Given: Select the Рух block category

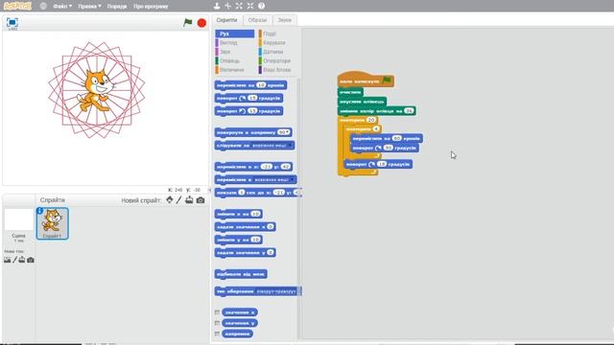Looking at the screenshot, I should tap(234, 34).
